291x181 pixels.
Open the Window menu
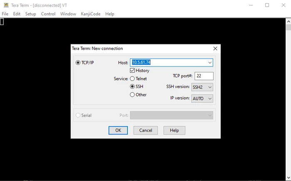(x=68, y=14)
